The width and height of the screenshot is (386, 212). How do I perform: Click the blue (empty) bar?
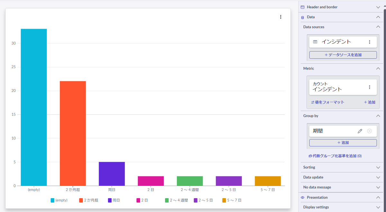tap(34, 107)
